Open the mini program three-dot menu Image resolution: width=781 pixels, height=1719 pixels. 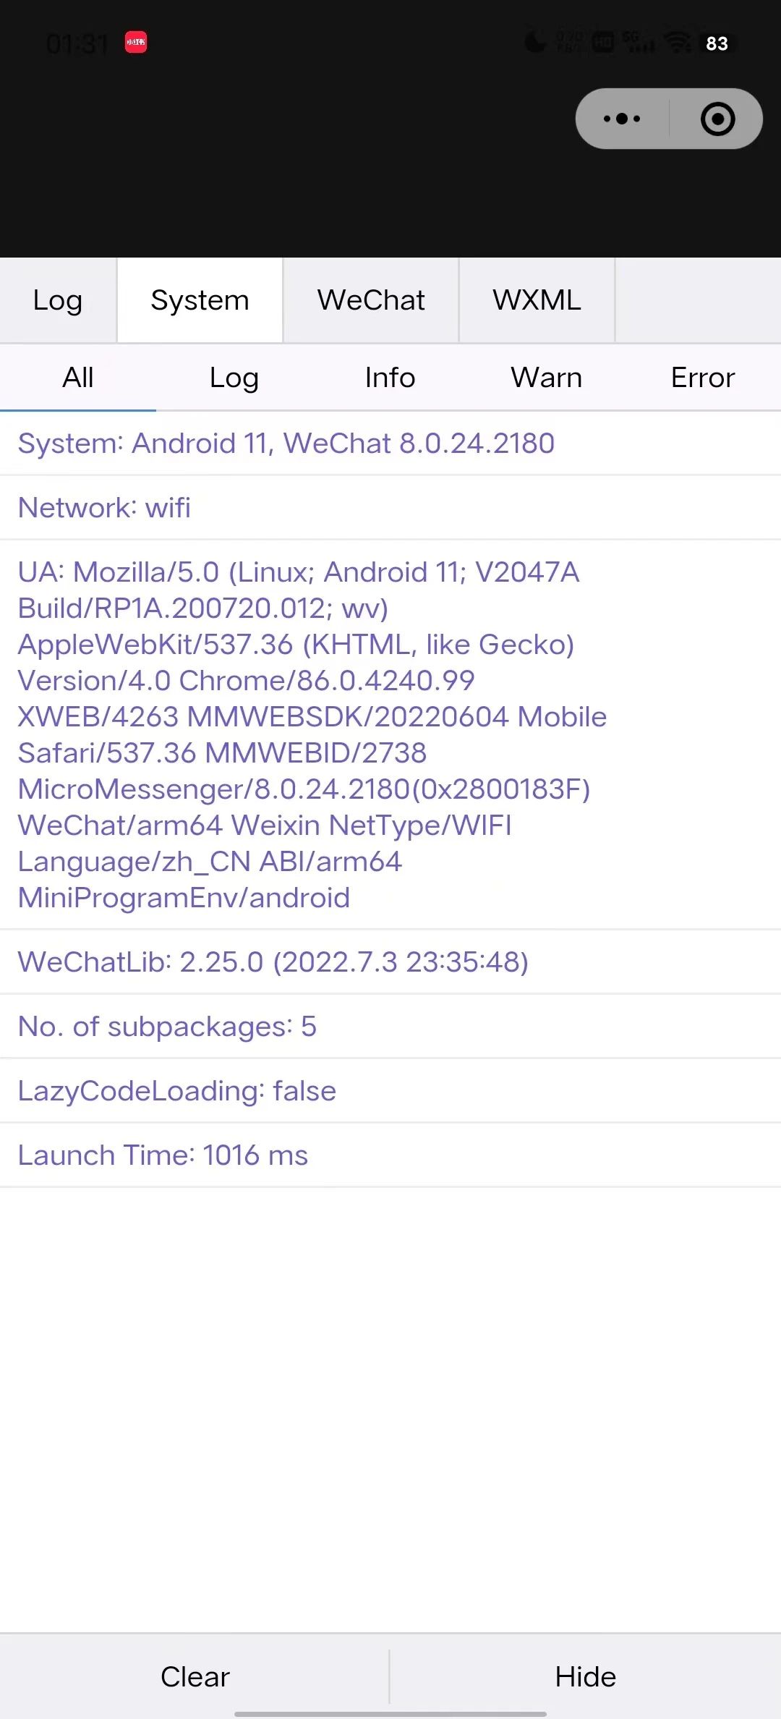point(622,119)
